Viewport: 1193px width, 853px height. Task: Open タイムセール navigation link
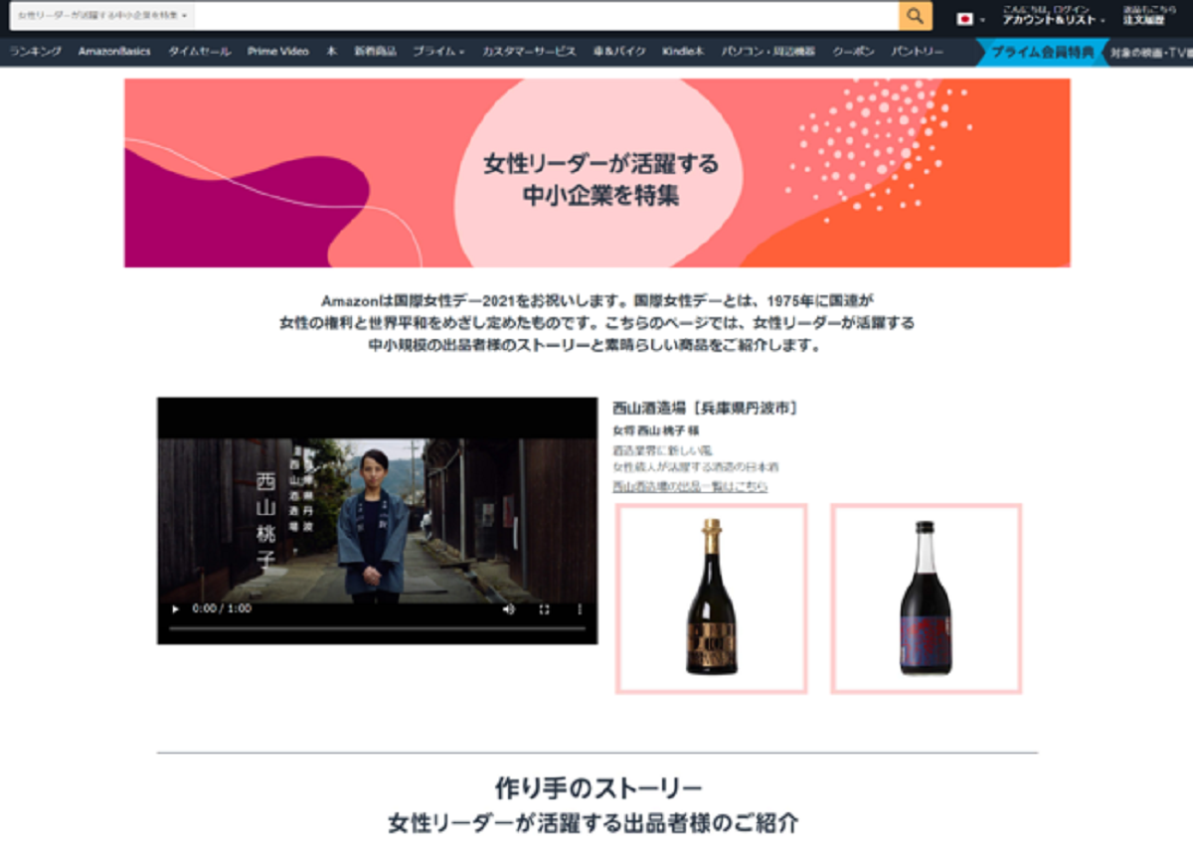click(x=199, y=52)
